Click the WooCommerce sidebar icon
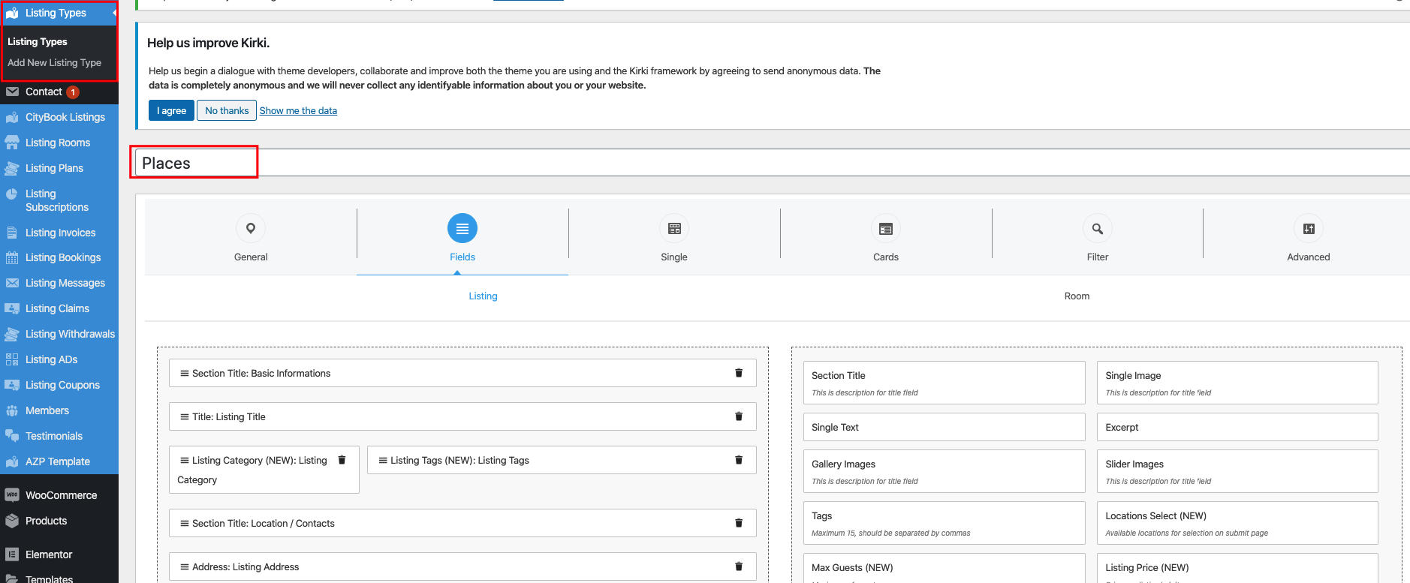The width and height of the screenshot is (1410, 583). click(12, 495)
